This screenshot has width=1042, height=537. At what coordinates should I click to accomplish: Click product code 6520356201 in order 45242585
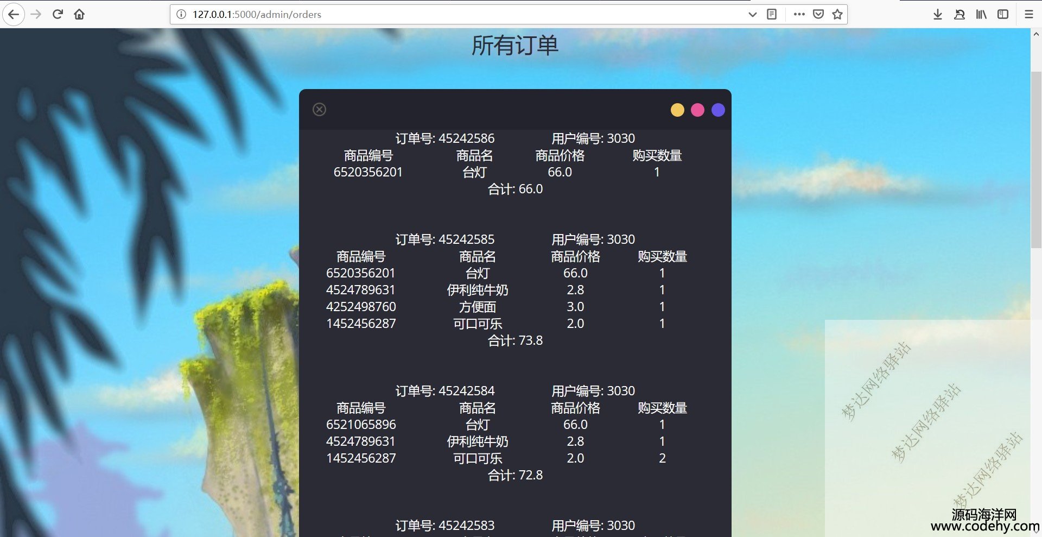coord(361,273)
